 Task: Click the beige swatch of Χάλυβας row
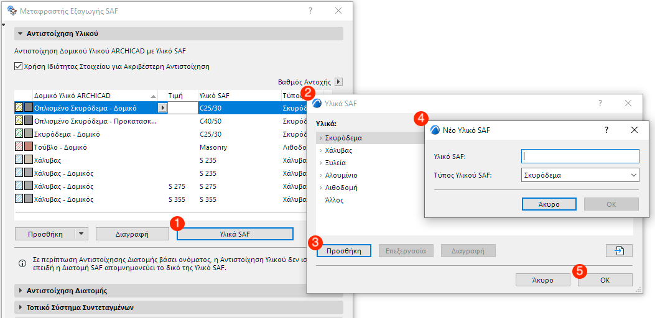click(x=29, y=160)
